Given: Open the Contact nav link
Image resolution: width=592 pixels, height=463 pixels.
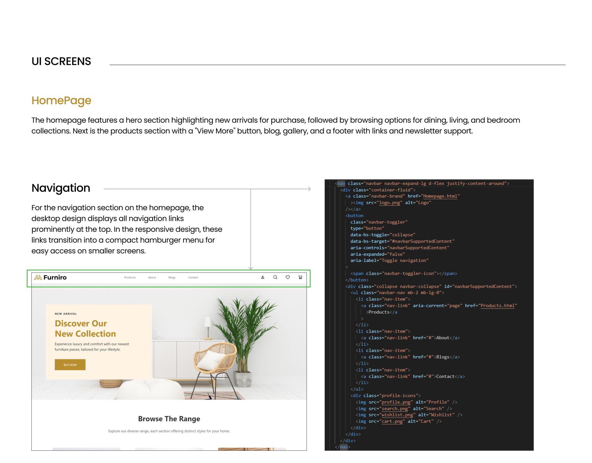Looking at the screenshot, I should click(193, 277).
